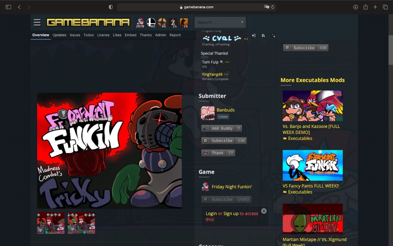Open the Super Smash Bros game icon
393x246 pixels.
coord(151,22)
